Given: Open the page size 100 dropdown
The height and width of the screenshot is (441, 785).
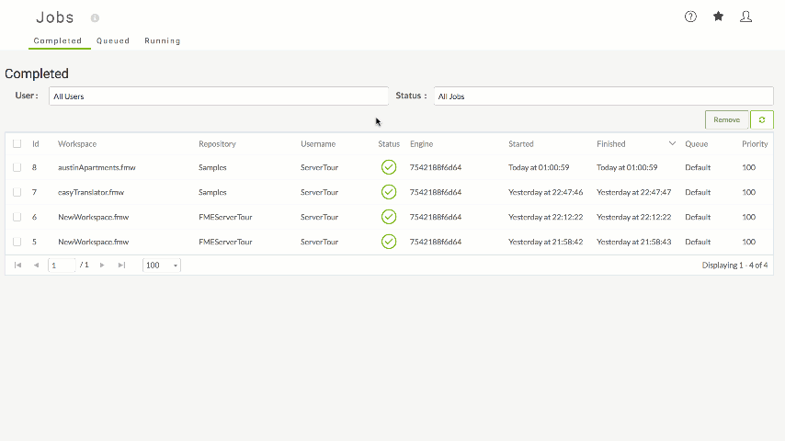Looking at the screenshot, I should pos(162,266).
